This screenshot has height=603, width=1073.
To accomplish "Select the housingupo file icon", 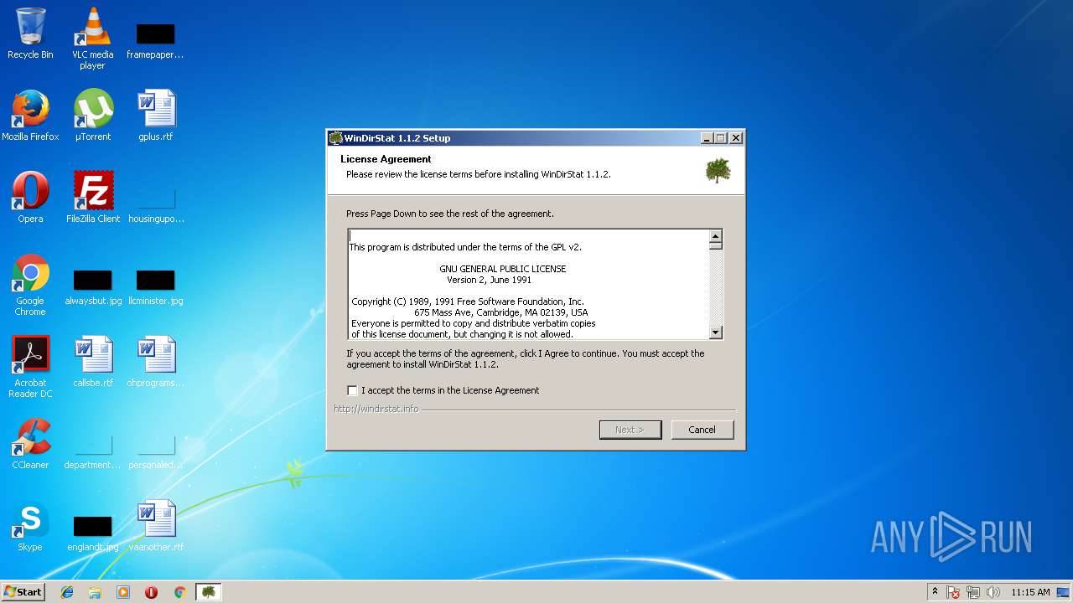I will click(156, 204).
